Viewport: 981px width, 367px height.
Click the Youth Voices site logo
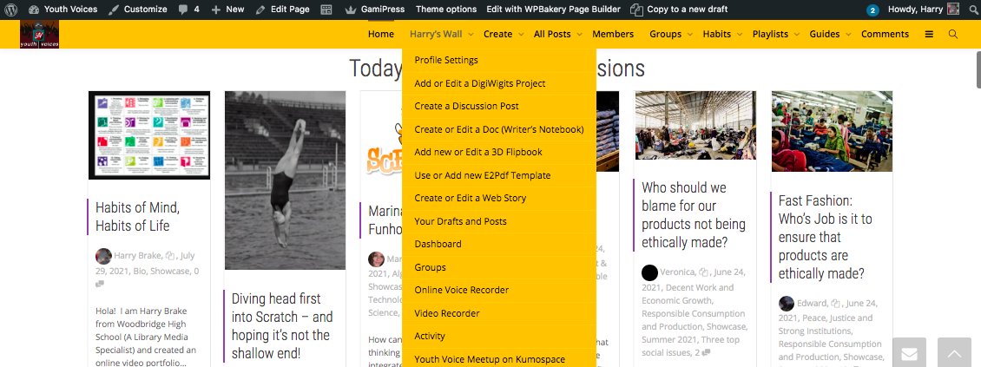39,35
